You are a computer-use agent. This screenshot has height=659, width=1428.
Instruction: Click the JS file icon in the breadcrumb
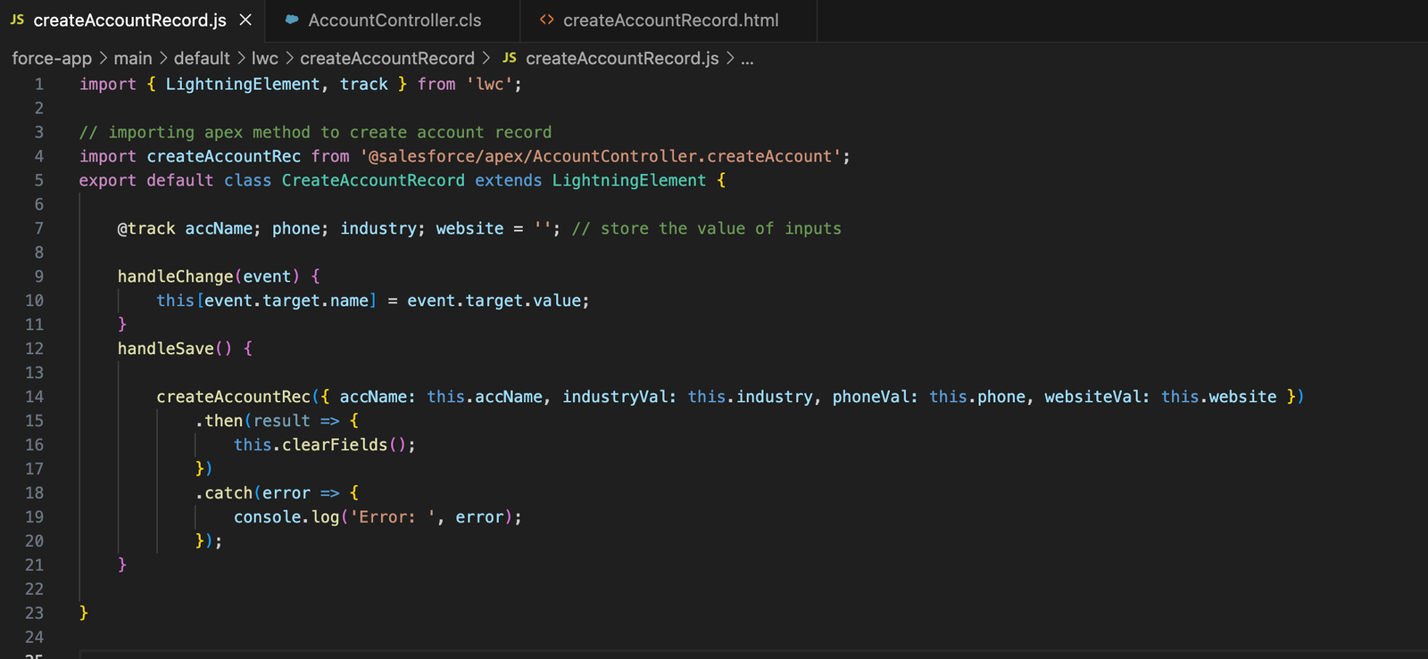pyautogui.click(x=510, y=58)
